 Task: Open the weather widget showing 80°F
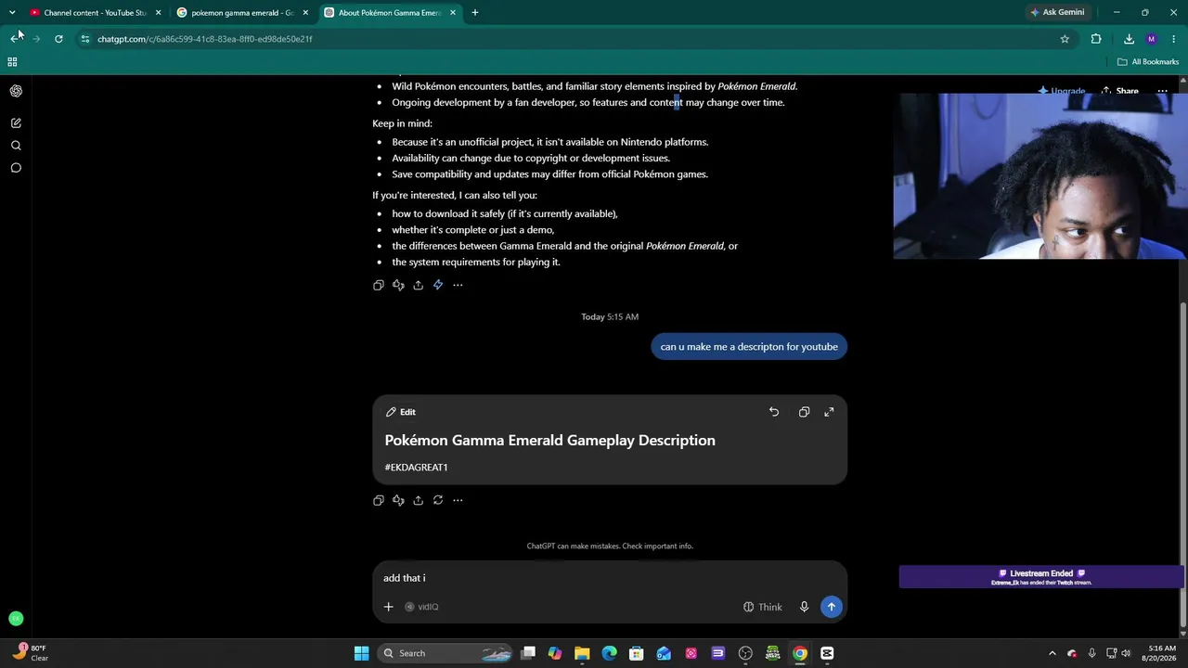coord(30,653)
